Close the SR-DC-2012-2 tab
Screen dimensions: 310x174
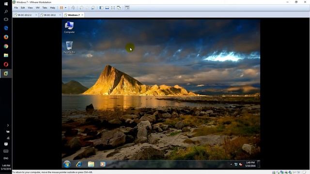click(36, 15)
